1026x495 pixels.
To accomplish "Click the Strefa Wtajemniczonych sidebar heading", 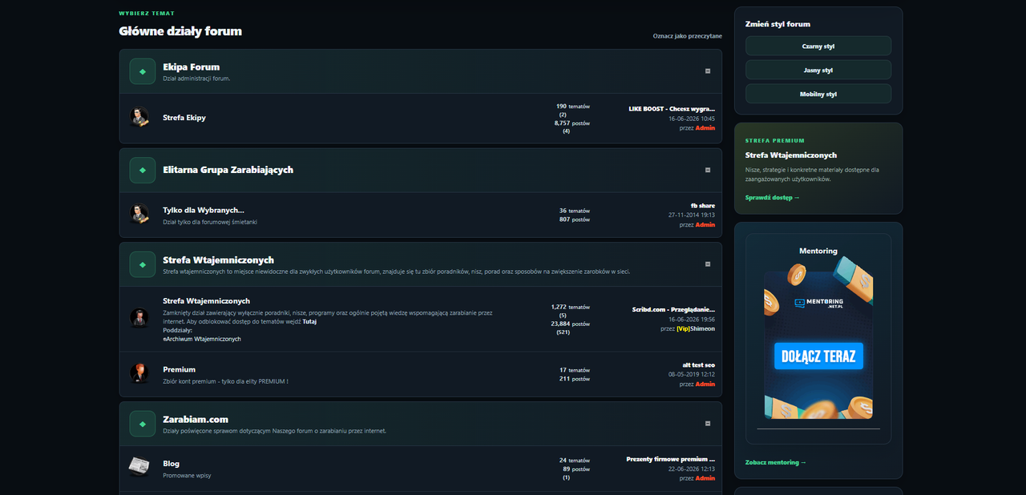I will click(x=791, y=155).
